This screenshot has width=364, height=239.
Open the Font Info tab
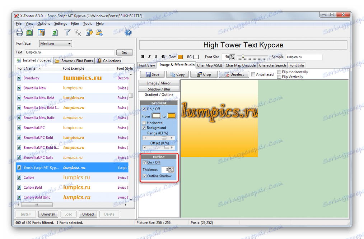297,65
